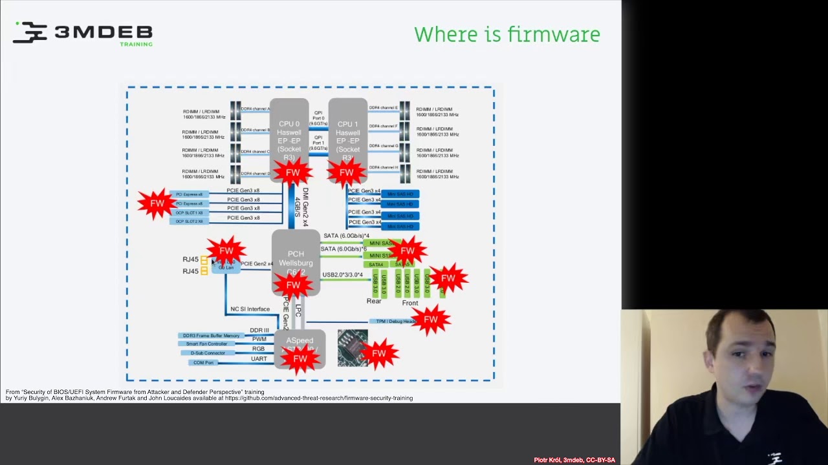Click the FW burst above the Gb LAN block
The width and height of the screenshot is (828, 465).
[226, 251]
